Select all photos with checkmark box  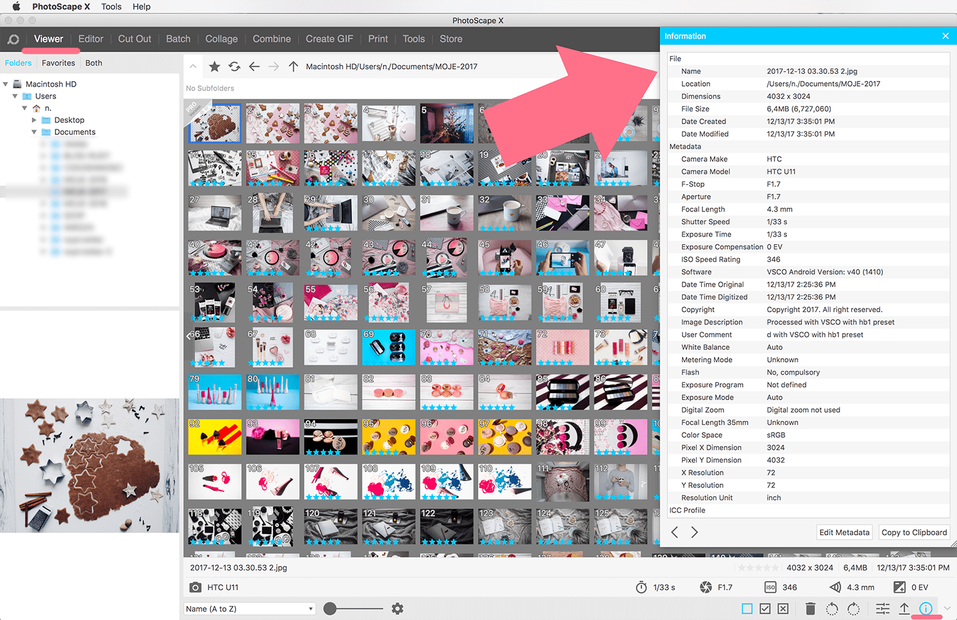[765, 609]
